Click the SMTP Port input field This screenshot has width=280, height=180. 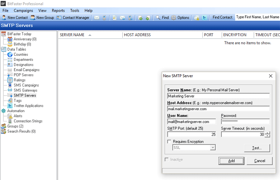pos(192,134)
